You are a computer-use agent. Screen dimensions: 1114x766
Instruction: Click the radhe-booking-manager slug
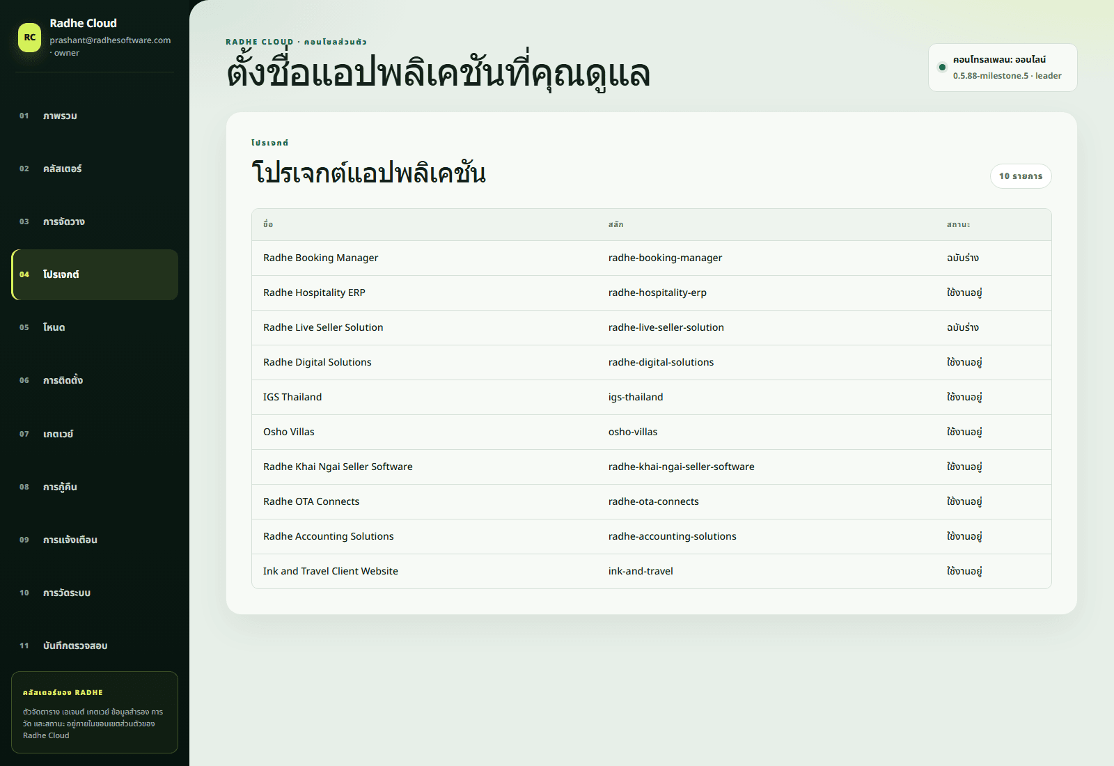(x=665, y=258)
